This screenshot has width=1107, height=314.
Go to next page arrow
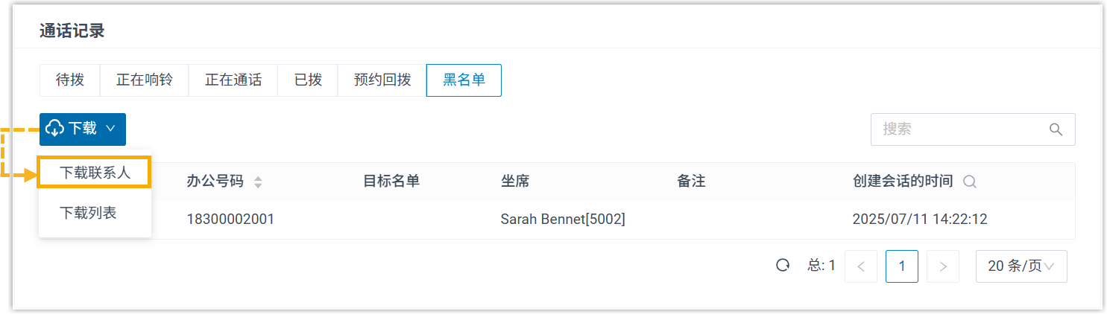click(x=943, y=266)
